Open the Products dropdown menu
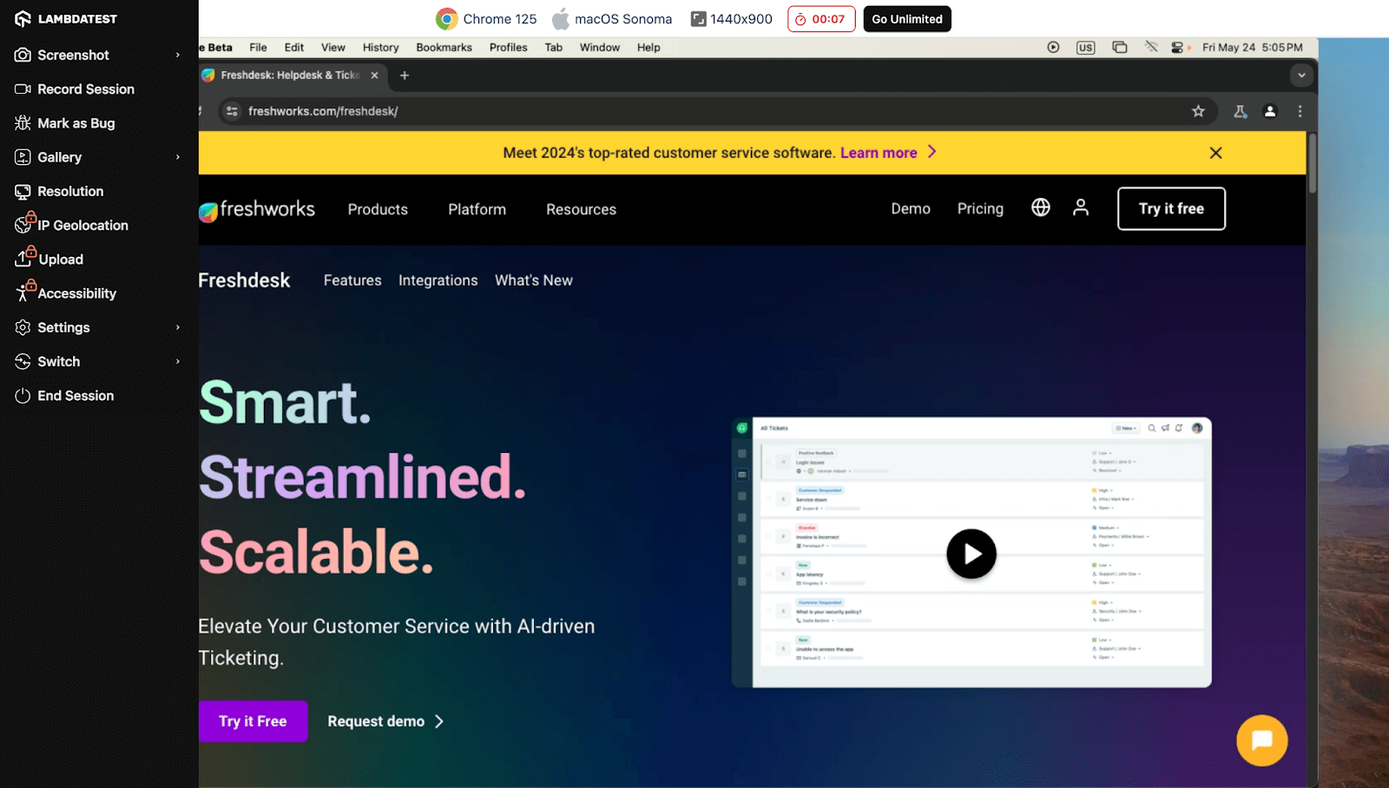 tap(378, 209)
